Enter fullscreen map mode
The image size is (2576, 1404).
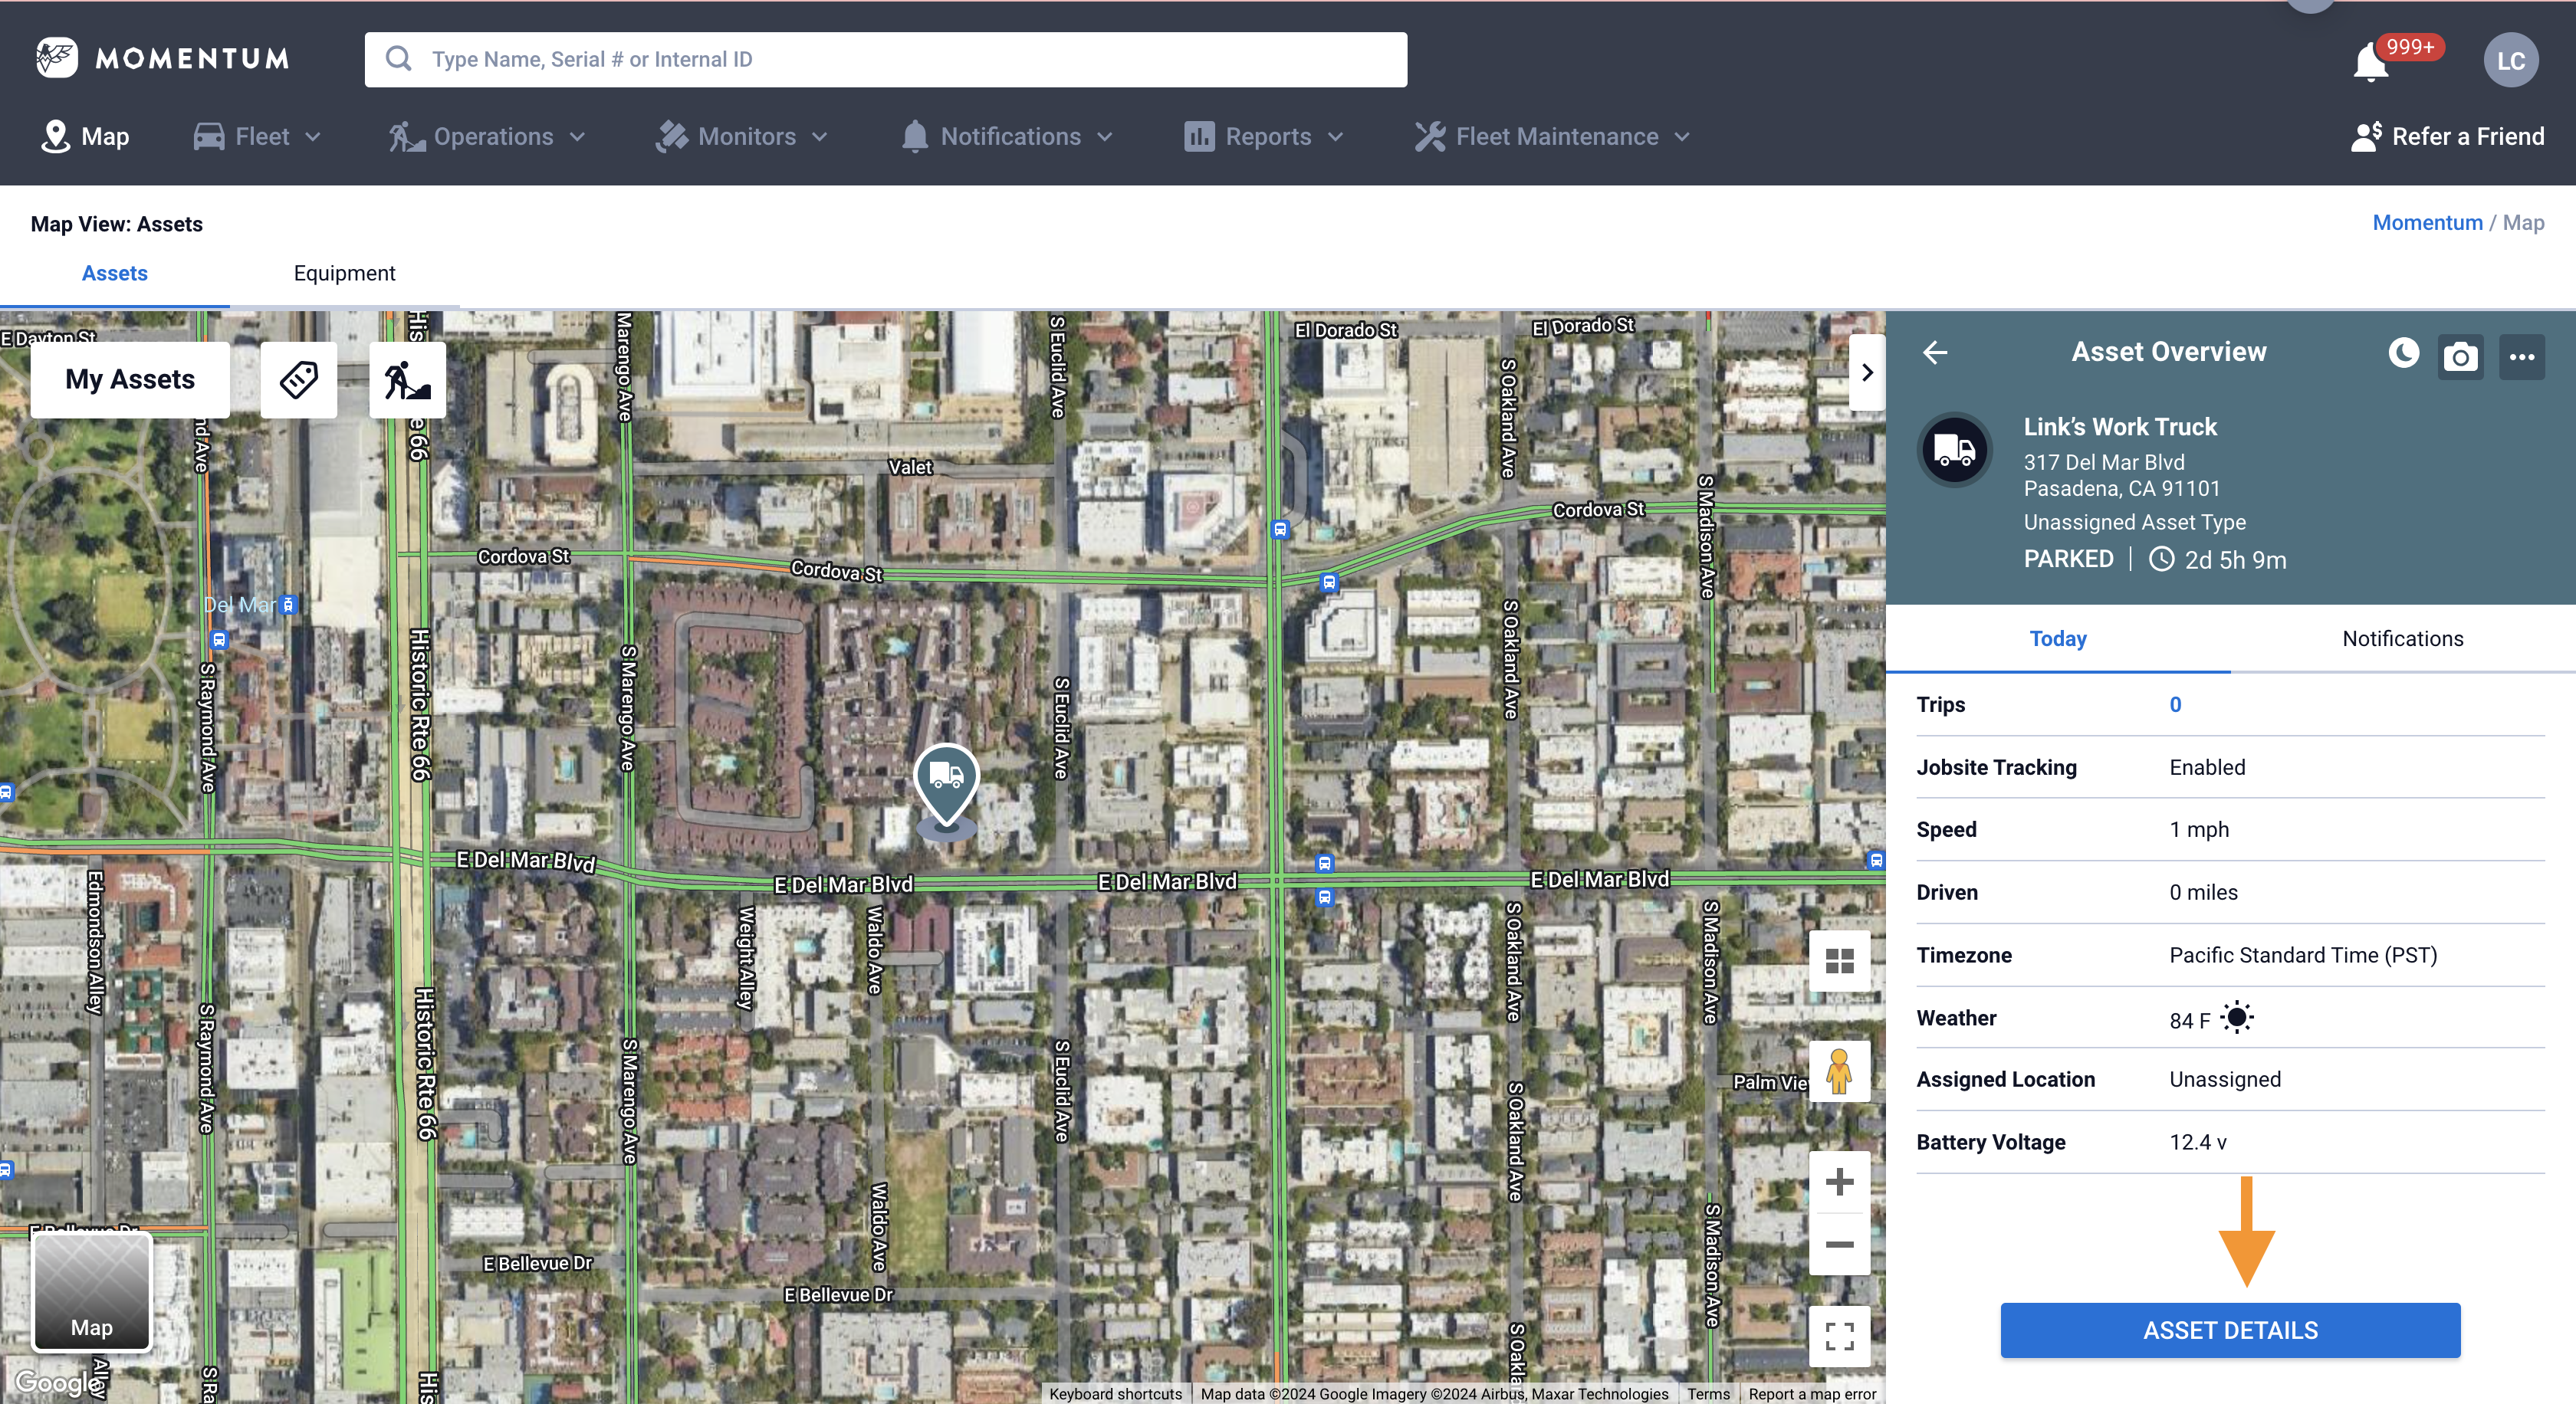[x=1839, y=1336]
